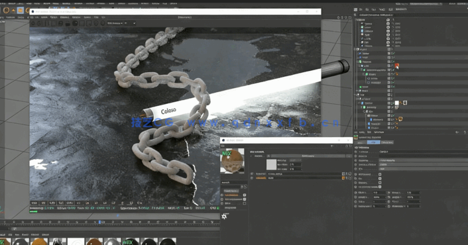Click the viewport maximize icon beside the Object Manager
This screenshot has width=468, height=245.
point(350,18)
